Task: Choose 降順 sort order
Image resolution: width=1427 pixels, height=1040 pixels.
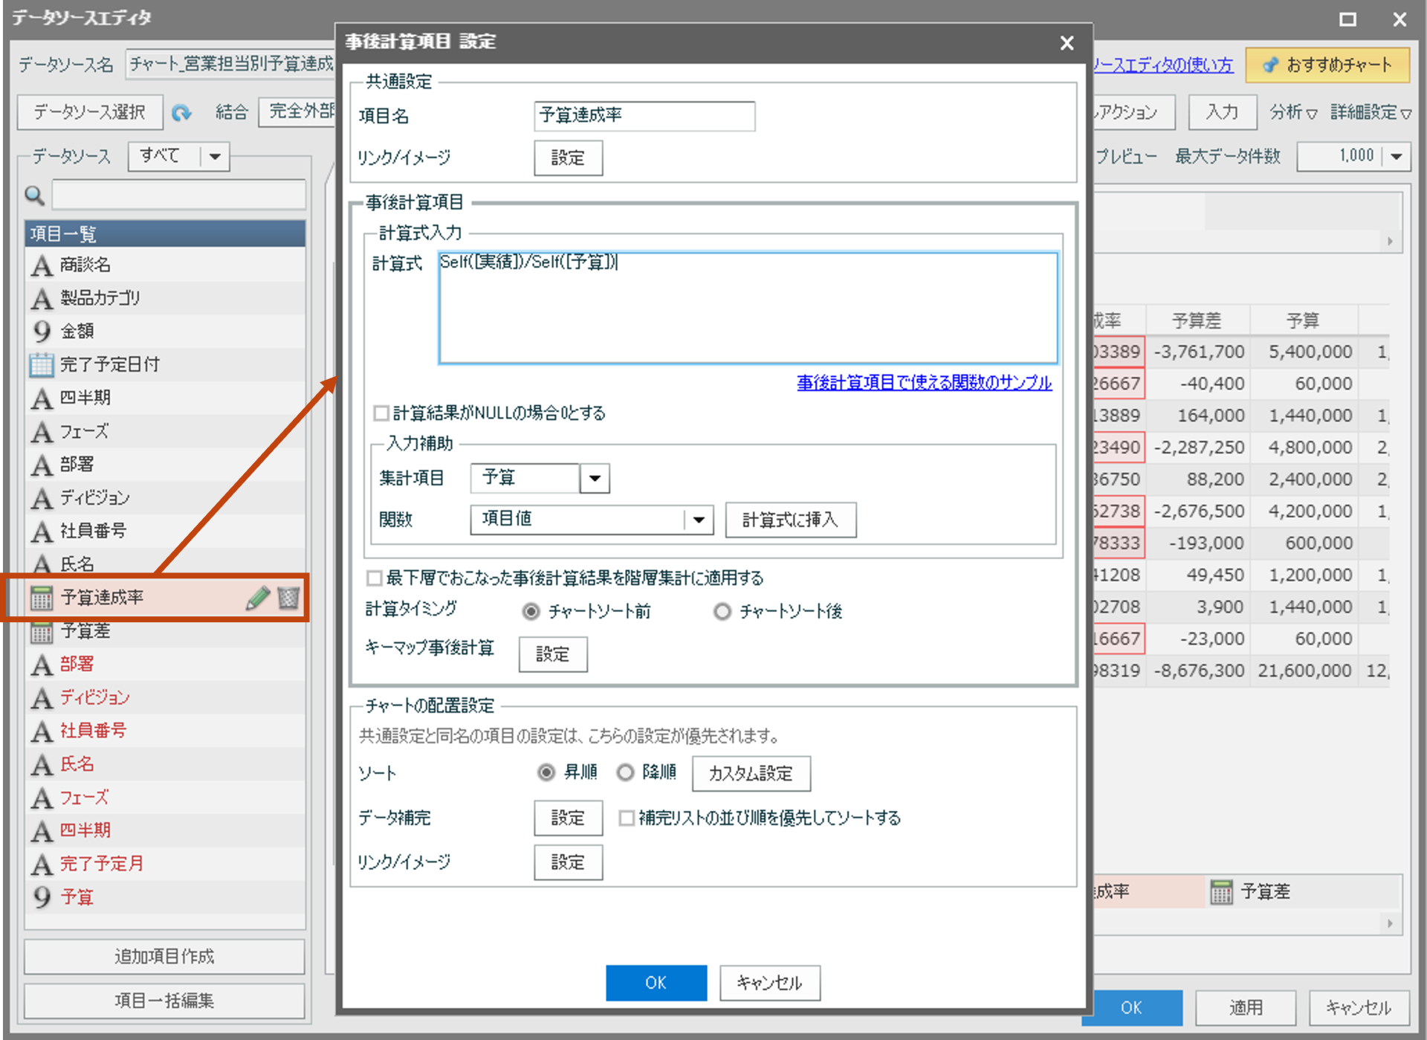Action: (x=625, y=772)
